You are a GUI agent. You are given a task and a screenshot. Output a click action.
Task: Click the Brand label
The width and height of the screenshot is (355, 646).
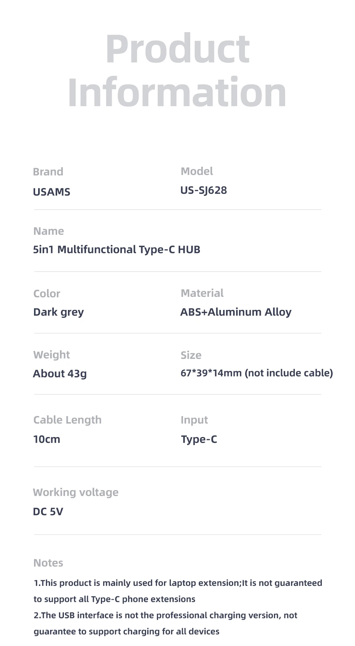coord(48,172)
